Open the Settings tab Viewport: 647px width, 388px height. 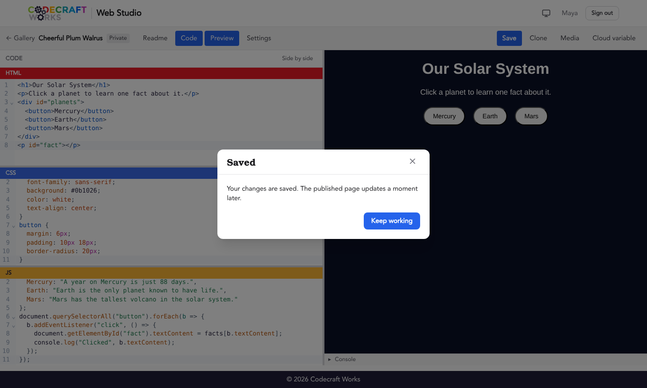pyautogui.click(x=259, y=38)
